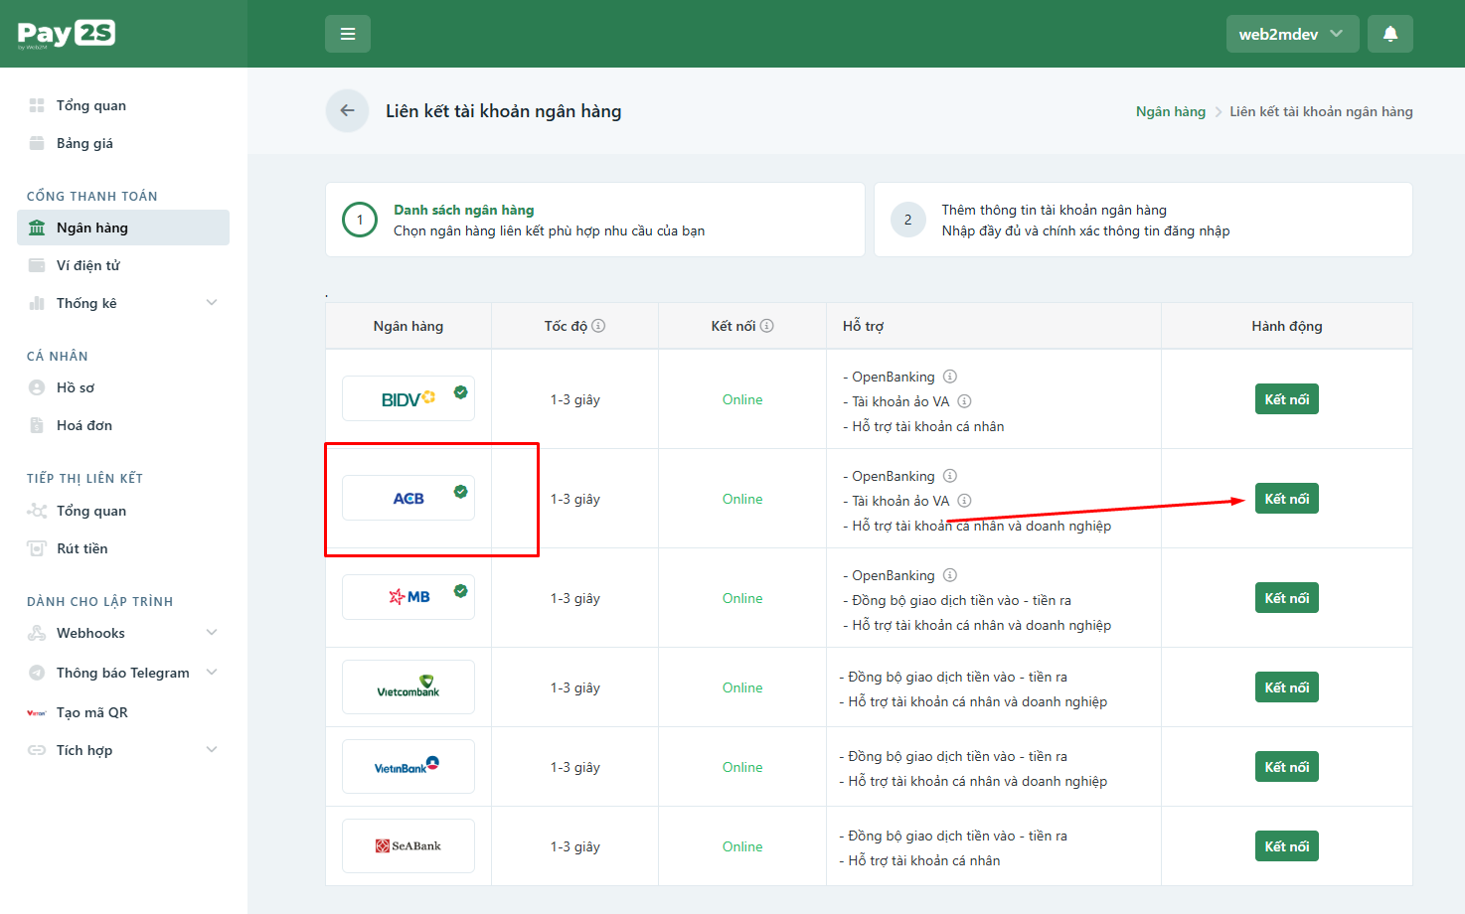
Task: Select the VietinBank logo card
Action: (408, 766)
